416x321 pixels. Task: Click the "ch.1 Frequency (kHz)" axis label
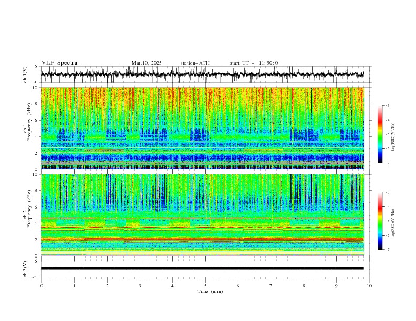(27, 121)
